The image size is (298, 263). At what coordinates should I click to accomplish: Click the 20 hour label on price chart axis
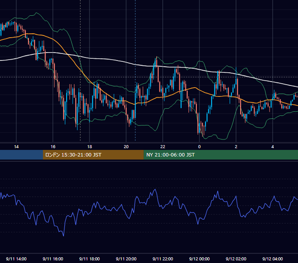coord(126,147)
